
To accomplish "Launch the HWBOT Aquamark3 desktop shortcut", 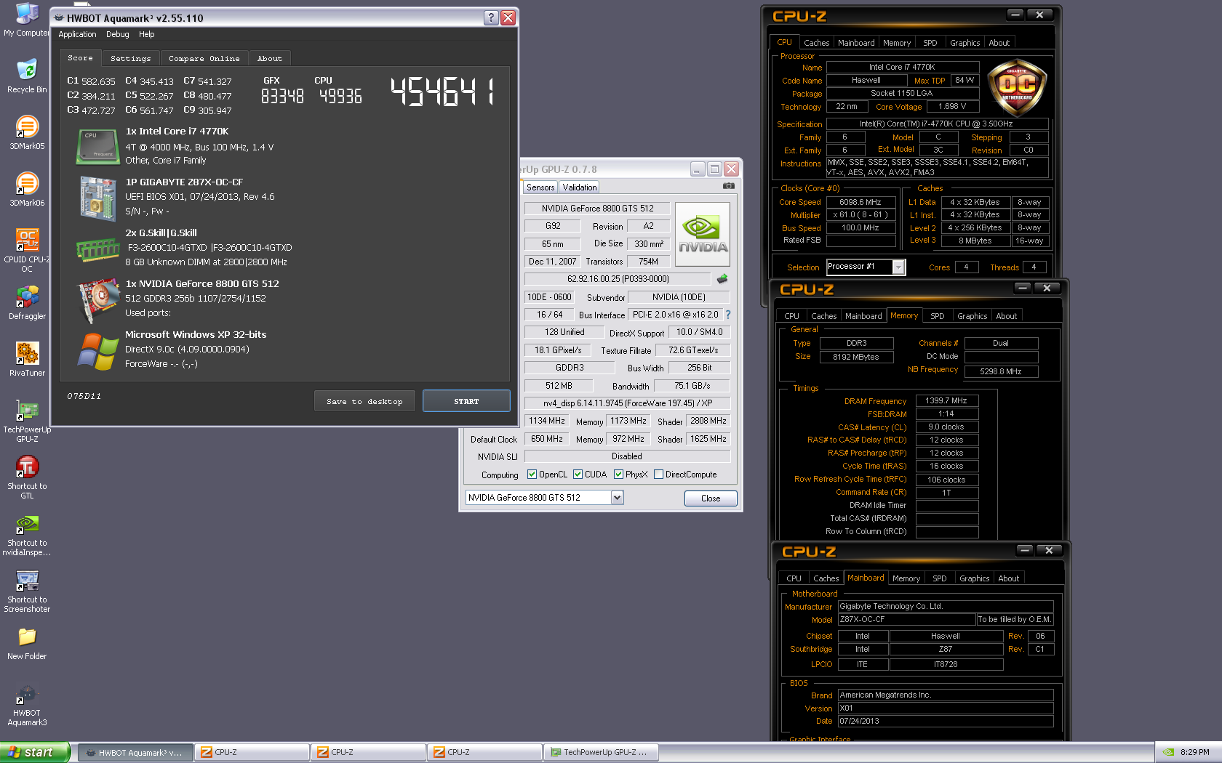I will 27,703.
